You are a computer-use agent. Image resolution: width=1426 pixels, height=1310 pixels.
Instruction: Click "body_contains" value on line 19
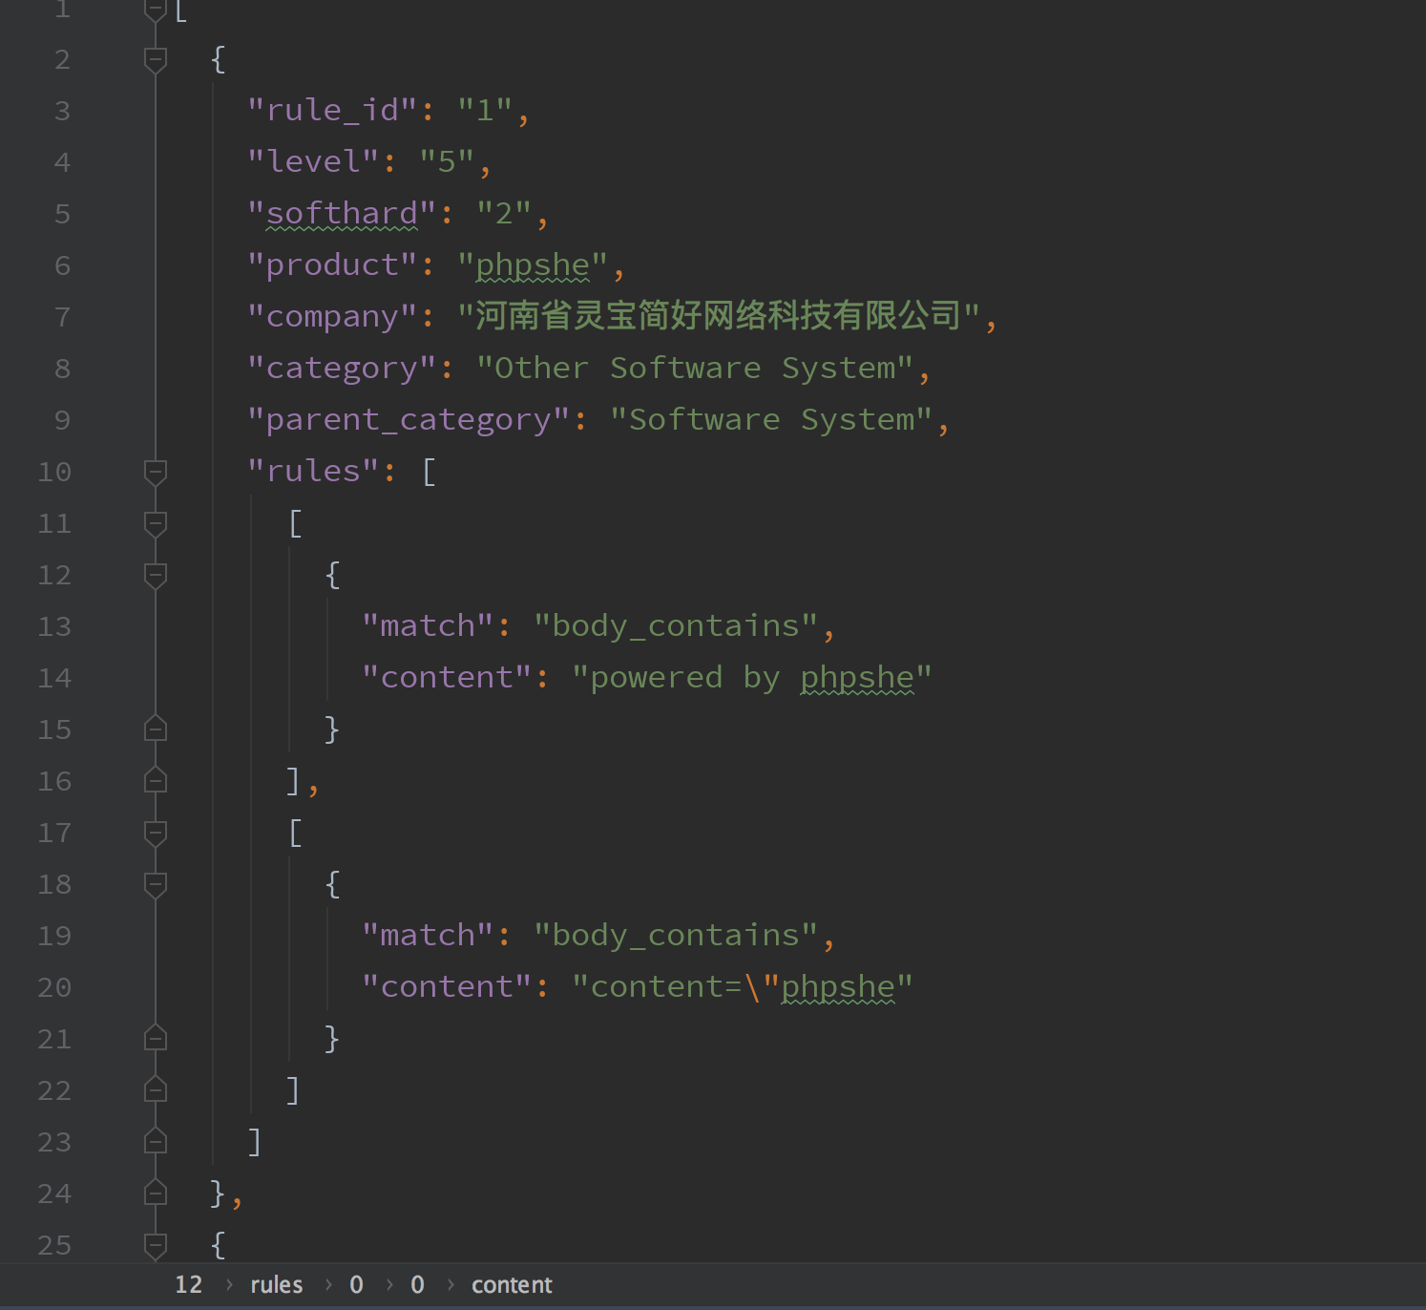pyautogui.click(x=676, y=936)
